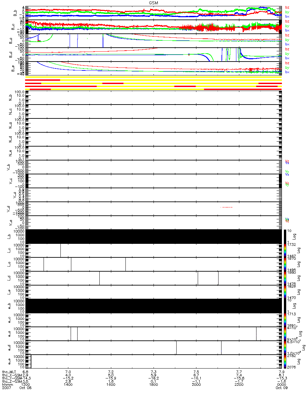Click the 1400 time tick label
The image size is (307, 397).
click(x=68, y=385)
